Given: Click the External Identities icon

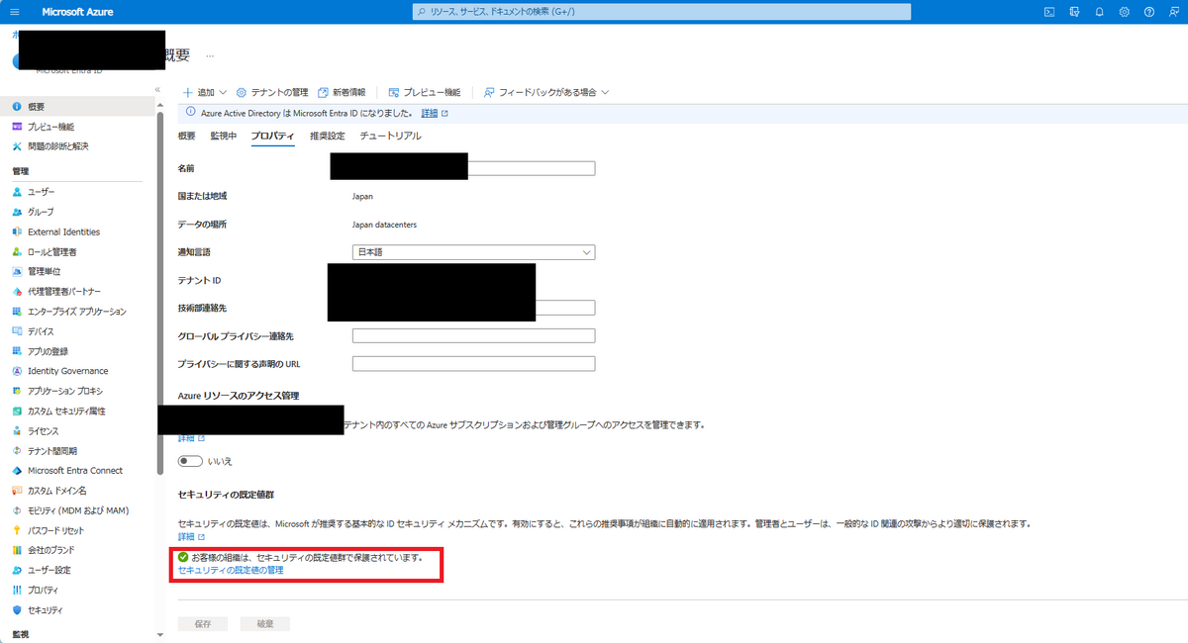Looking at the screenshot, I should 17,231.
